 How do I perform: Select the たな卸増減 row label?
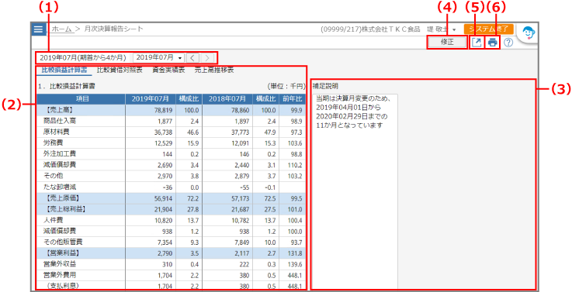tap(60, 187)
